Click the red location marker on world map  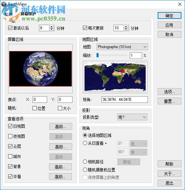click(123, 71)
